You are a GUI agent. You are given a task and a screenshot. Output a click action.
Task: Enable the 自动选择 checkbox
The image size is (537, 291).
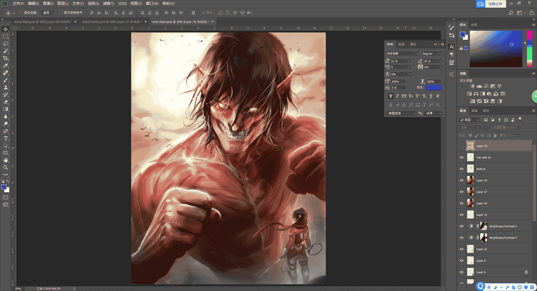coord(21,13)
